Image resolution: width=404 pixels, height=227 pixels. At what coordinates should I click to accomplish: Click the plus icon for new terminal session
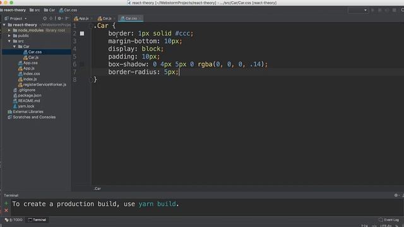(6, 203)
